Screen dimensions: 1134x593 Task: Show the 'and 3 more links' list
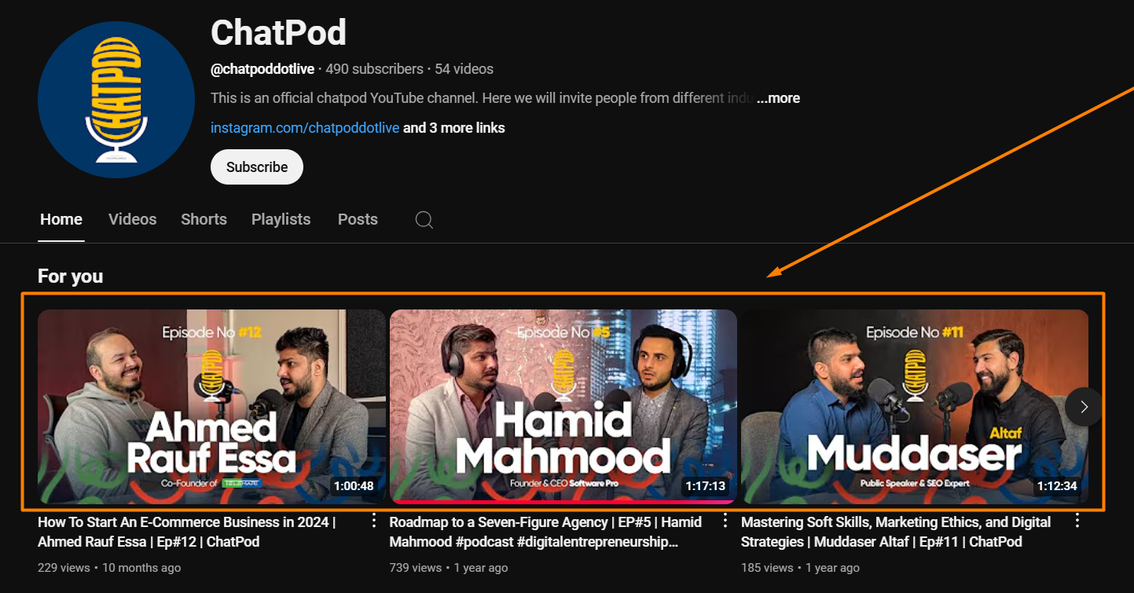(x=454, y=128)
